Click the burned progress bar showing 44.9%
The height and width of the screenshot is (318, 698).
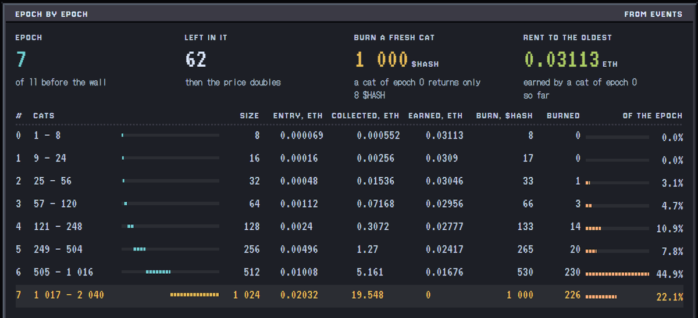(x=617, y=273)
